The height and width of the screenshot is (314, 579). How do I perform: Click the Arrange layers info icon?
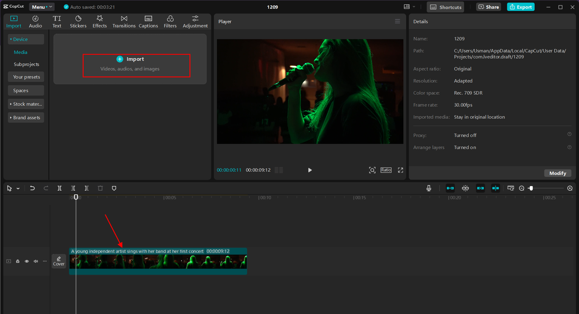click(570, 147)
